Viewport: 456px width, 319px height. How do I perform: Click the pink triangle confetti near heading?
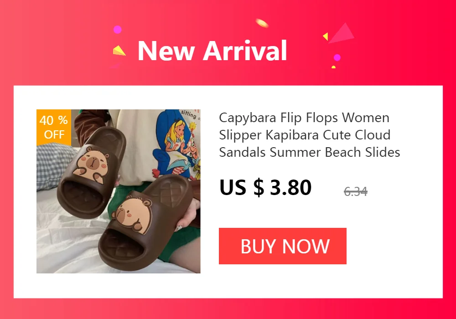[342, 33]
